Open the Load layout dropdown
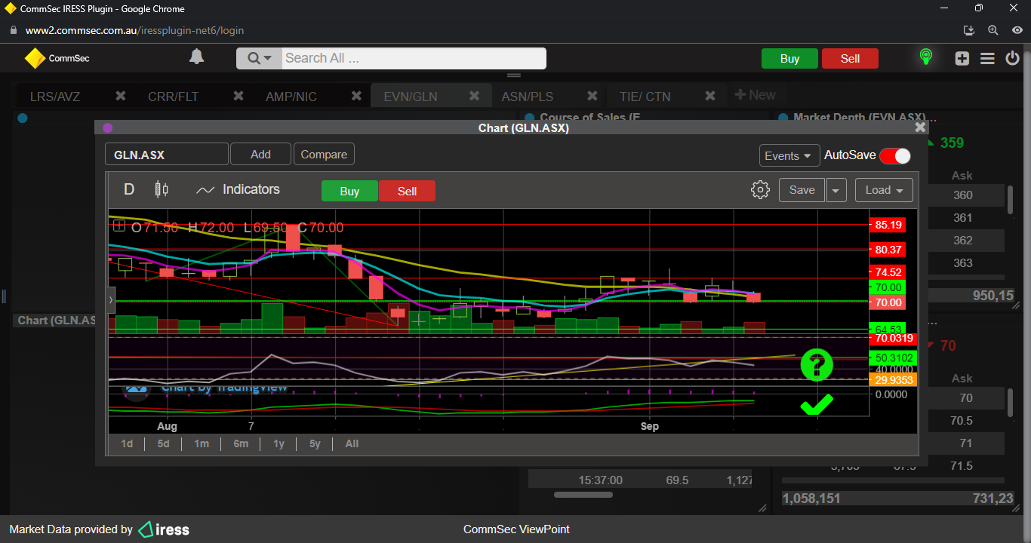Viewport: 1031px width, 543px height. point(884,190)
